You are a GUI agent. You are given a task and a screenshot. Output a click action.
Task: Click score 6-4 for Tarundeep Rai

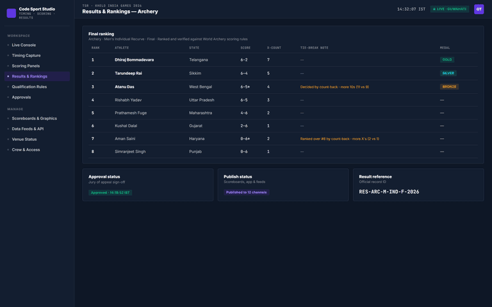coord(244,74)
